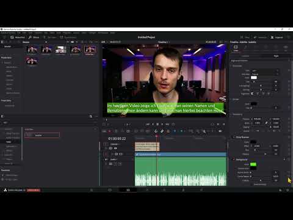Click the Background Opacity slider handle

[261, 180]
